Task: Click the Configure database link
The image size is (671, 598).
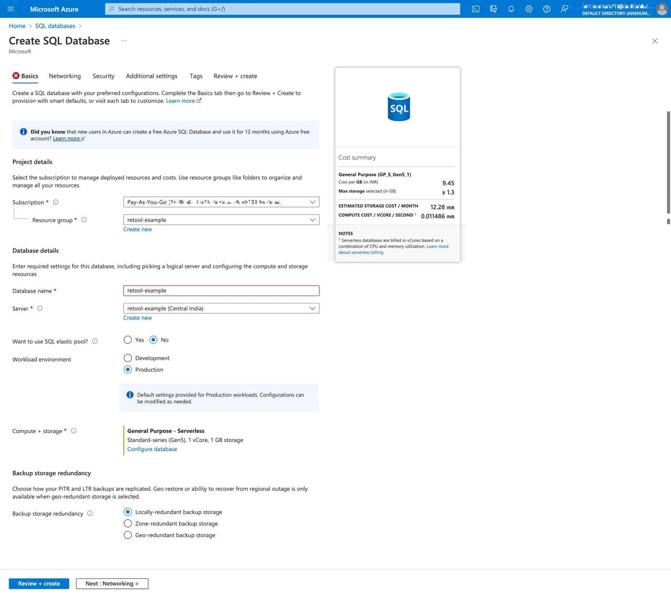Action: click(152, 449)
